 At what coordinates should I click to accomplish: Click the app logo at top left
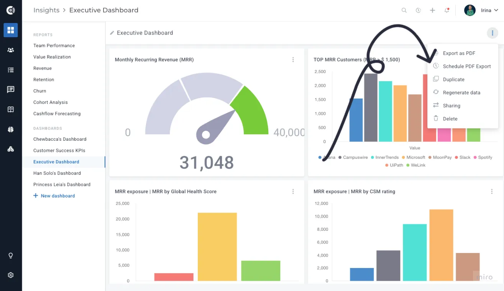point(11,10)
